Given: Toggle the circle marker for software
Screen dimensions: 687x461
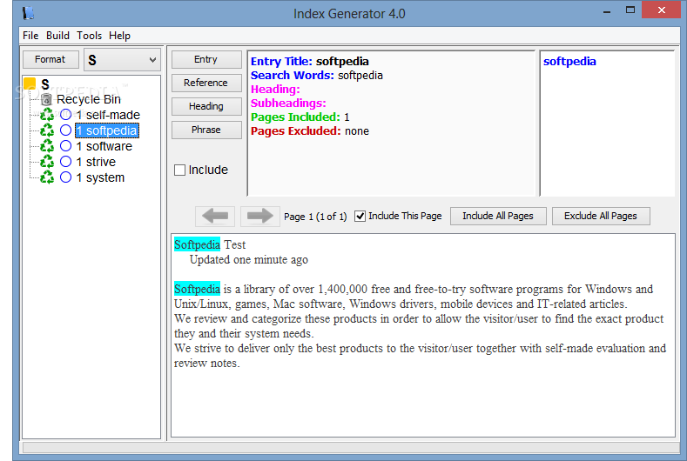Looking at the screenshot, I should [x=65, y=146].
